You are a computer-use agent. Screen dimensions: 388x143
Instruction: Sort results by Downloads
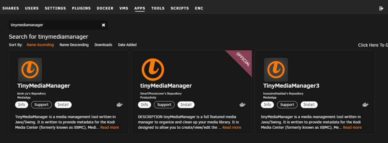103,45
